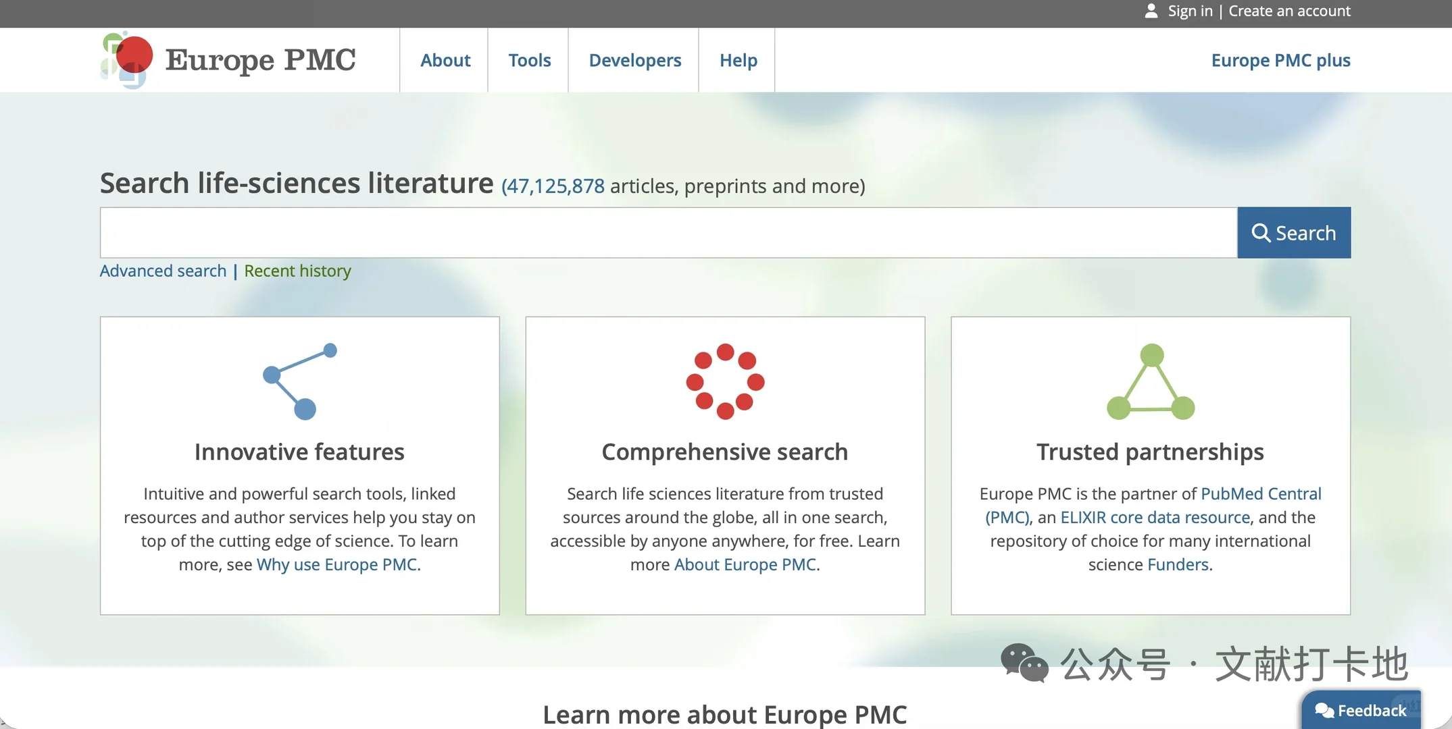The height and width of the screenshot is (729, 1452).
Task: Open the Developers menu item
Action: (x=634, y=60)
